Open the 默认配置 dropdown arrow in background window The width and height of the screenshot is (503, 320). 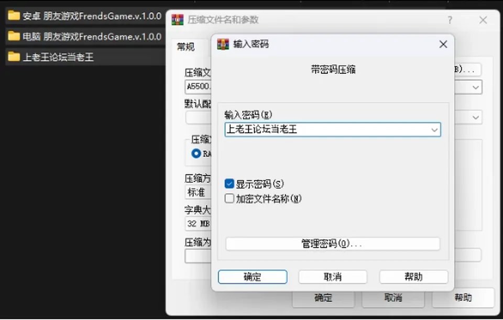475,117
